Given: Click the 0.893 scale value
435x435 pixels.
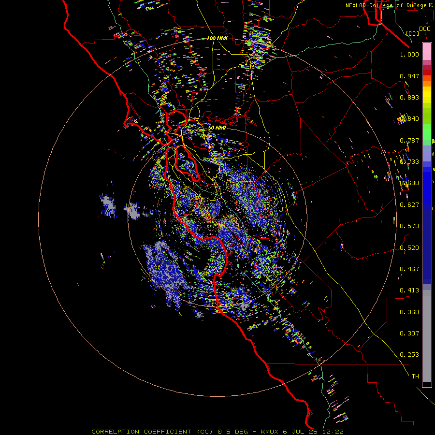Looking at the screenshot, I should 409,97.
